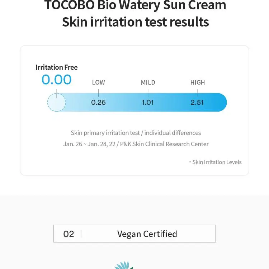Screen dimensions: 269x269
Task: Click the 02 section number
Action: (x=69, y=234)
